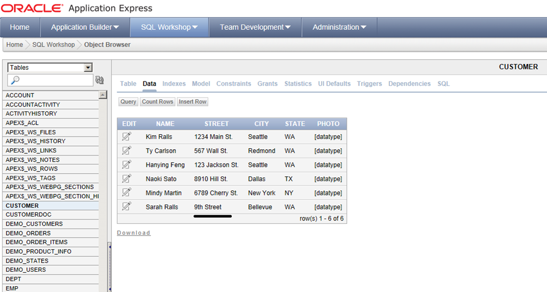Click the PHOTO column header
The image size is (547, 292).
coord(328,124)
